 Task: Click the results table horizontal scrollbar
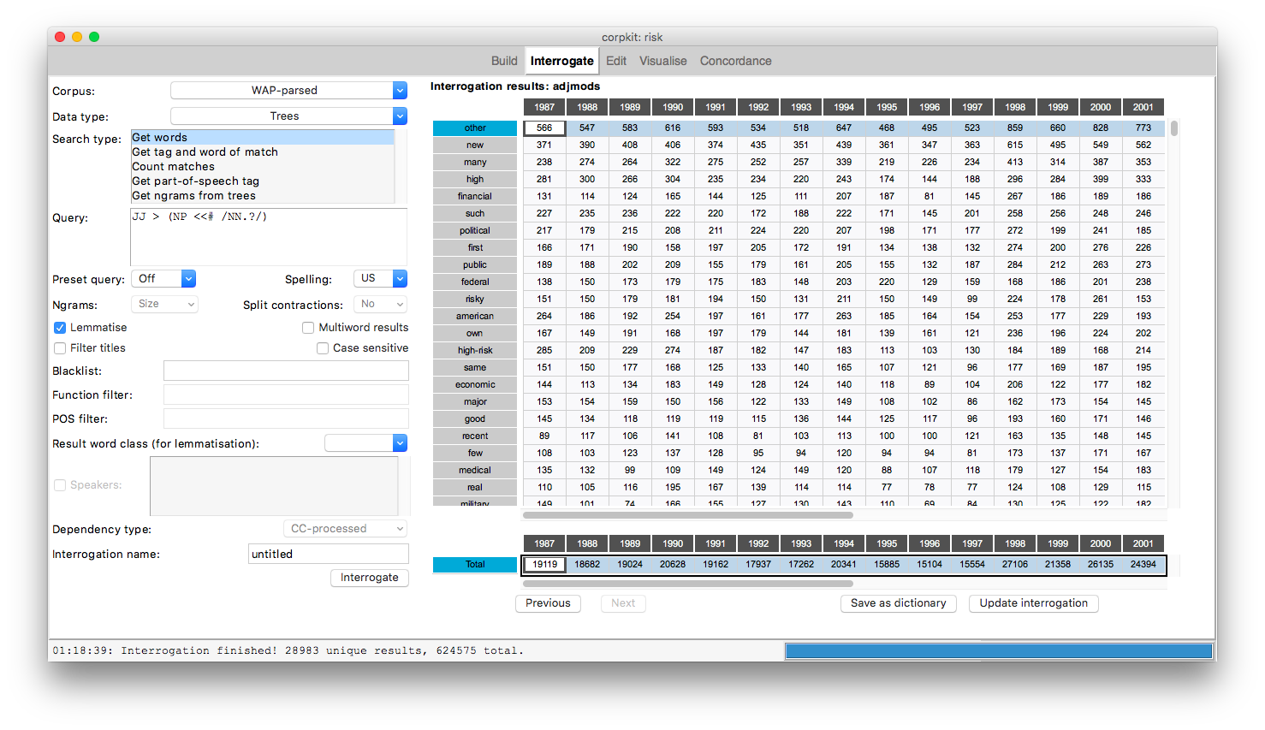coord(688,515)
